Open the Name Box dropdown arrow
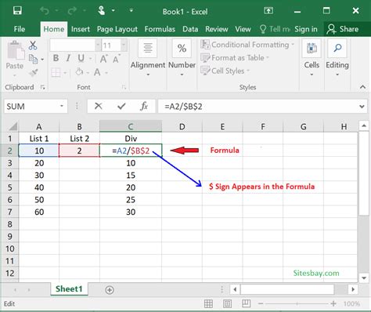This screenshot has height=312, width=371. coord(62,106)
